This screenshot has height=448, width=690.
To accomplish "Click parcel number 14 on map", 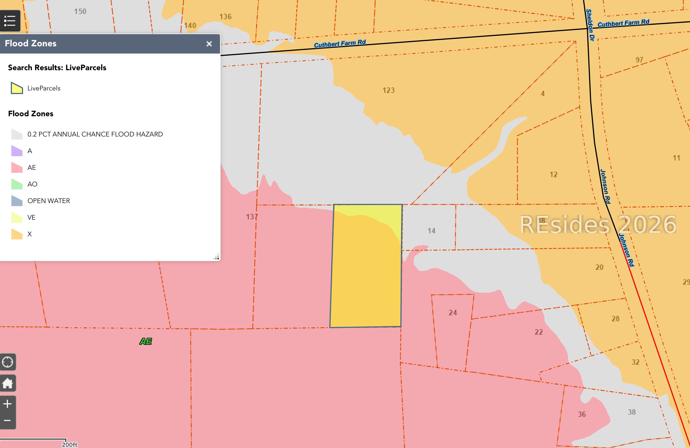I will [x=431, y=231].
